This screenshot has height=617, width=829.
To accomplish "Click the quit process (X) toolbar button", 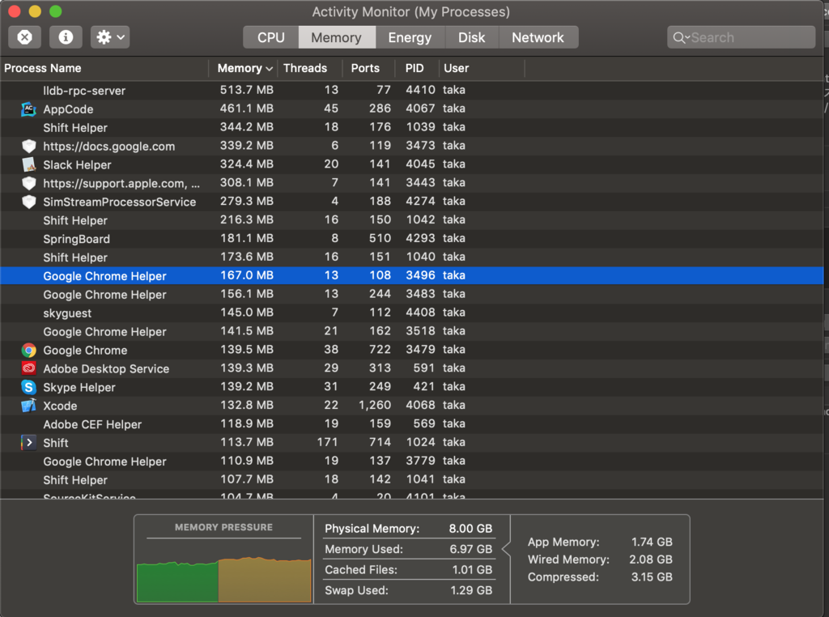I will coord(24,37).
